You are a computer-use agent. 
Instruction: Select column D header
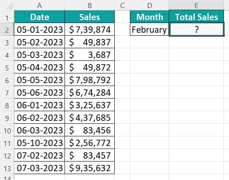(149, 5)
